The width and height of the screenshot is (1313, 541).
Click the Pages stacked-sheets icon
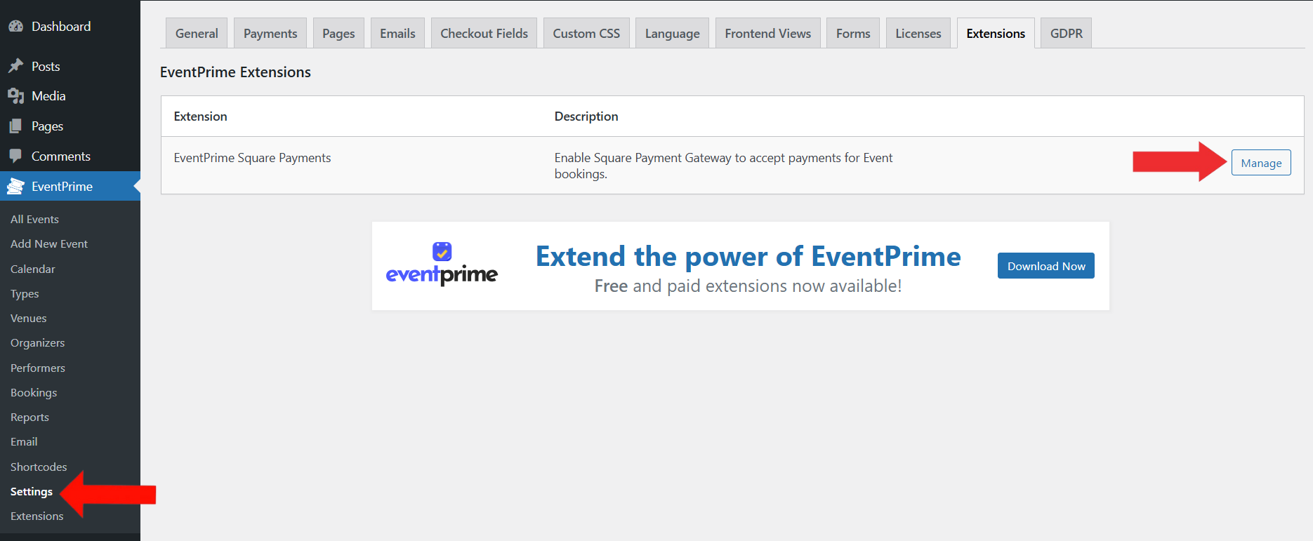[15, 126]
